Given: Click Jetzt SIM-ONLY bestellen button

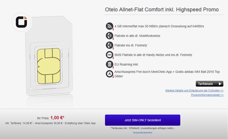Looking at the screenshot, I should pyautogui.click(x=143, y=120).
